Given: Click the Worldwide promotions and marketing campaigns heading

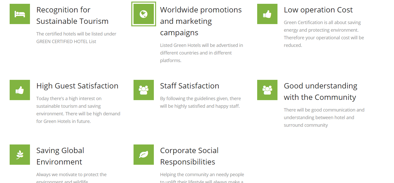Looking at the screenshot, I should pos(201,21).
